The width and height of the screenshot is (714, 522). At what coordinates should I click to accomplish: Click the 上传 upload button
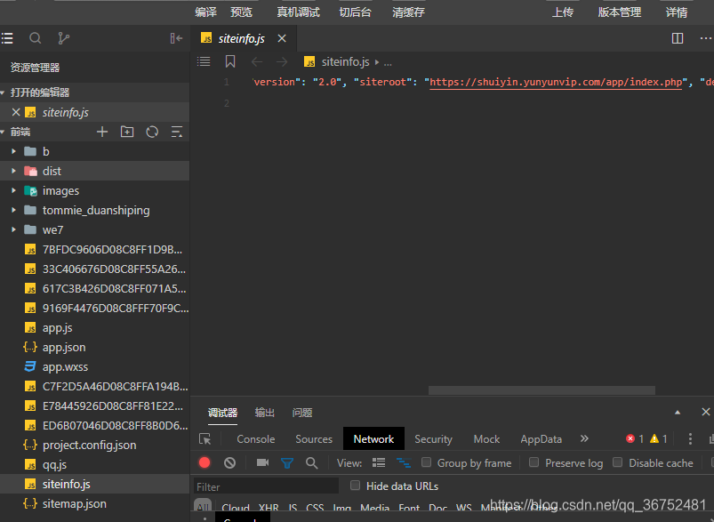click(x=563, y=12)
